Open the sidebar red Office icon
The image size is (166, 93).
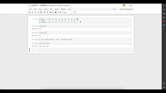pyautogui.click(x=164, y=21)
